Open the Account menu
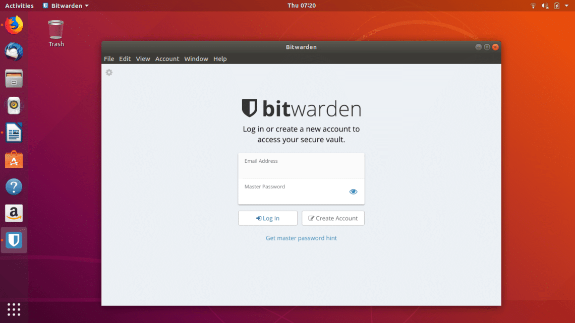Image resolution: width=575 pixels, height=323 pixels. click(x=167, y=59)
